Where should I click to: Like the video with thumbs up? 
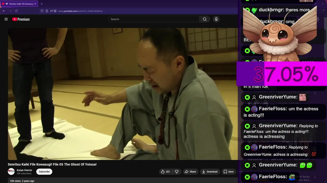pos(165,172)
